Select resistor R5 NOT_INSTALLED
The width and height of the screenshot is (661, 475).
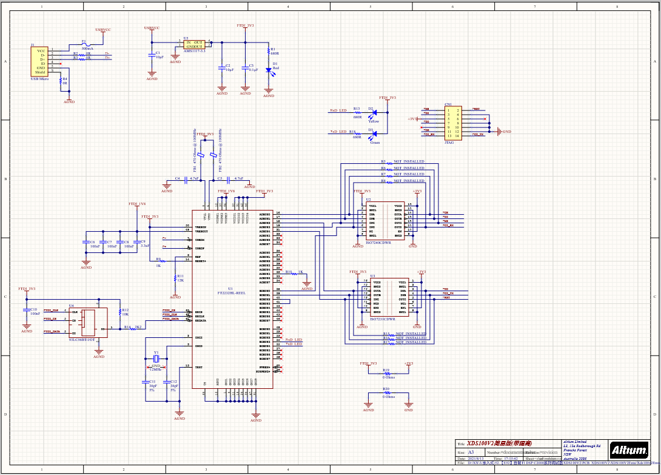coord(389,164)
